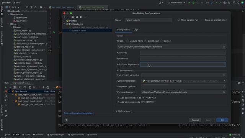The width and height of the screenshot is (245, 138).
Task: Save configuration using the disk icon
Action: (x=77, y=17)
